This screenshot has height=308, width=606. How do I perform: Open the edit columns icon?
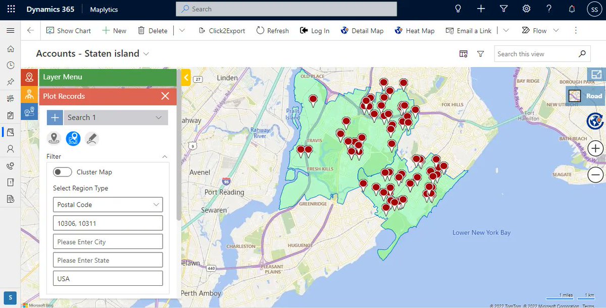point(464,54)
